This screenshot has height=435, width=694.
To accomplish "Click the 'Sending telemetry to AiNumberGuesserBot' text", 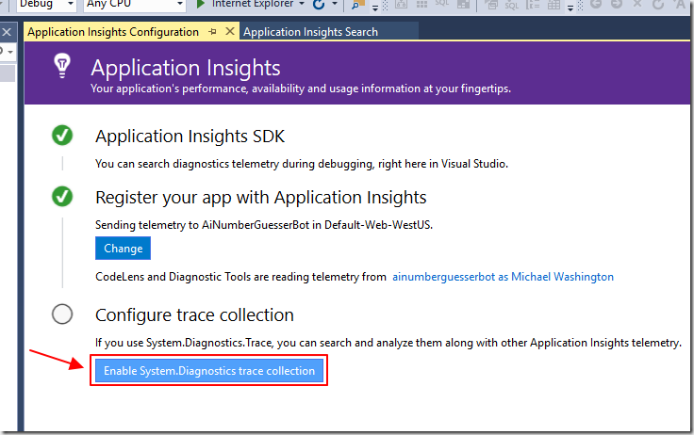I will (x=264, y=225).
